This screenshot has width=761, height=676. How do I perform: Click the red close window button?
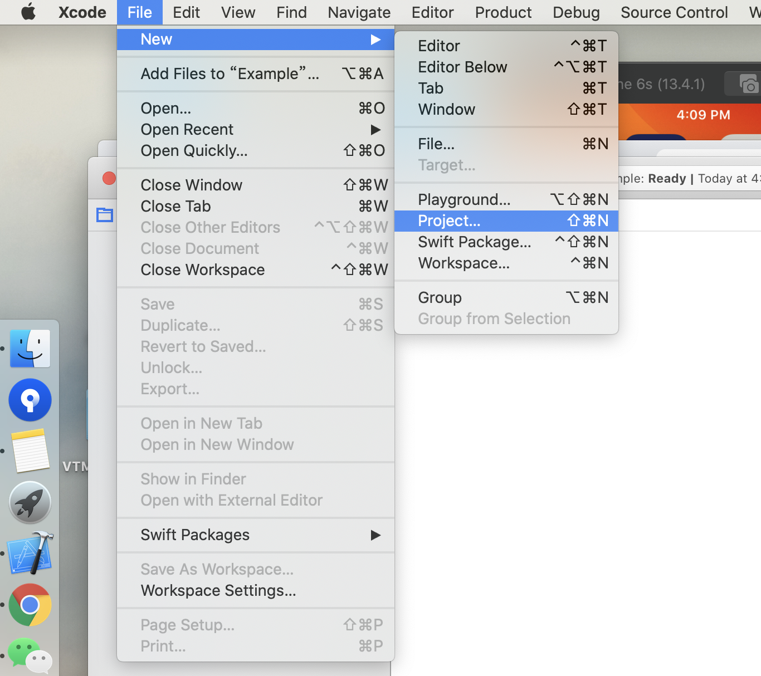(x=109, y=178)
